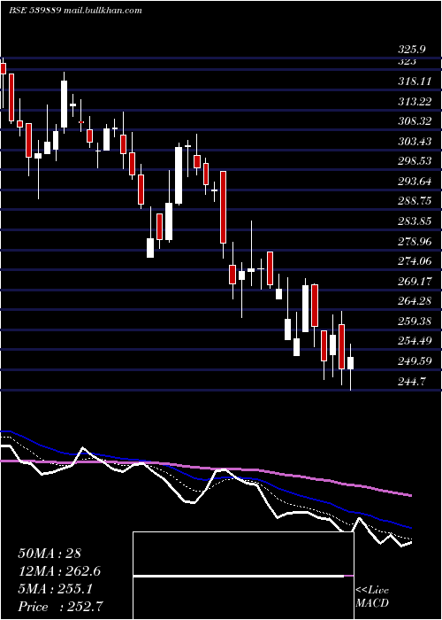This screenshot has width=442, height=620.
Task: Select the 325.9 price axis label
Action: point(412,50)
